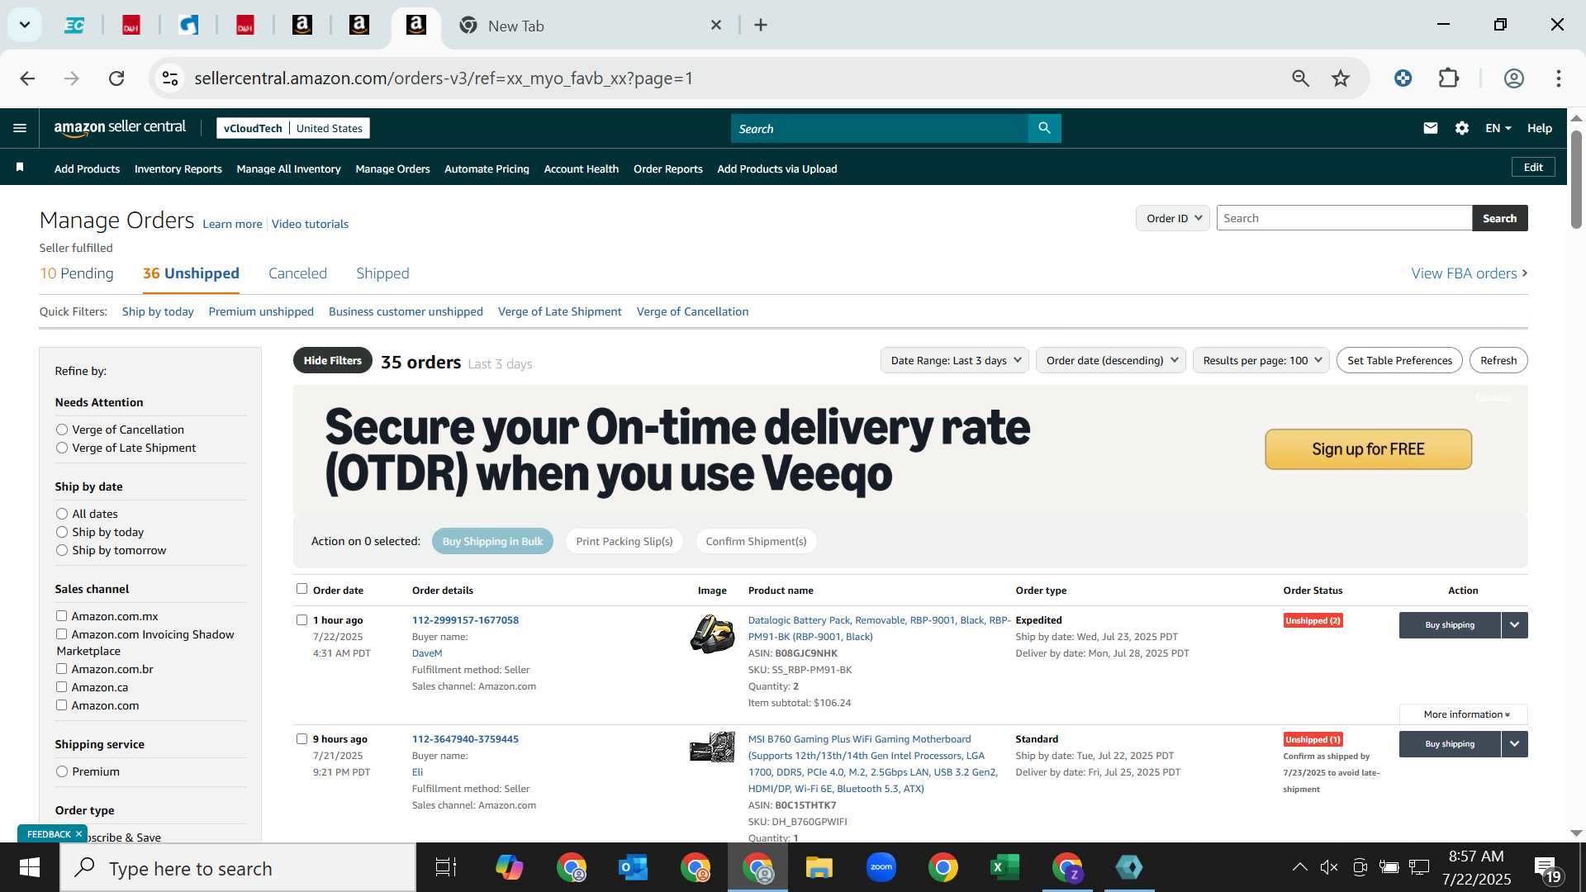Open the messages envelope icon
The image size is (1586, 892).
coord(1431,128)
